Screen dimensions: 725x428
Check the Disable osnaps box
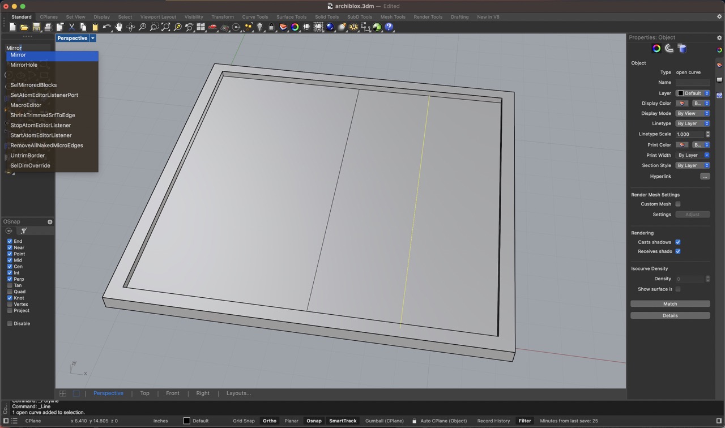point(10,323)
